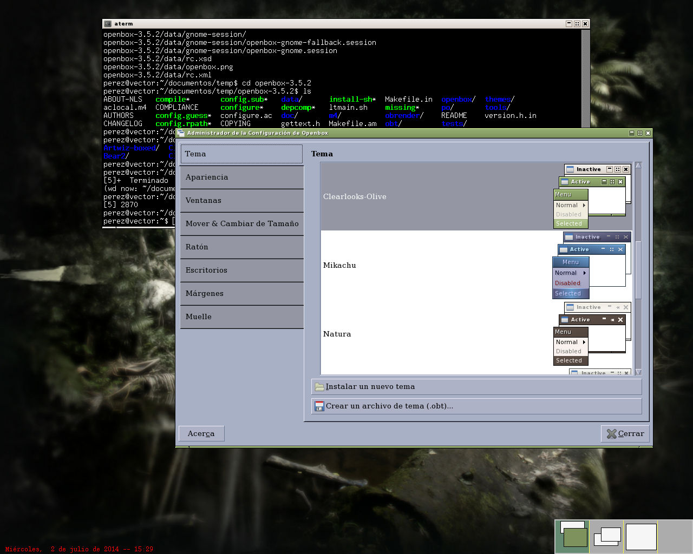
Task: Click ltmain.sh in the aterm listing
Action: 348,108
